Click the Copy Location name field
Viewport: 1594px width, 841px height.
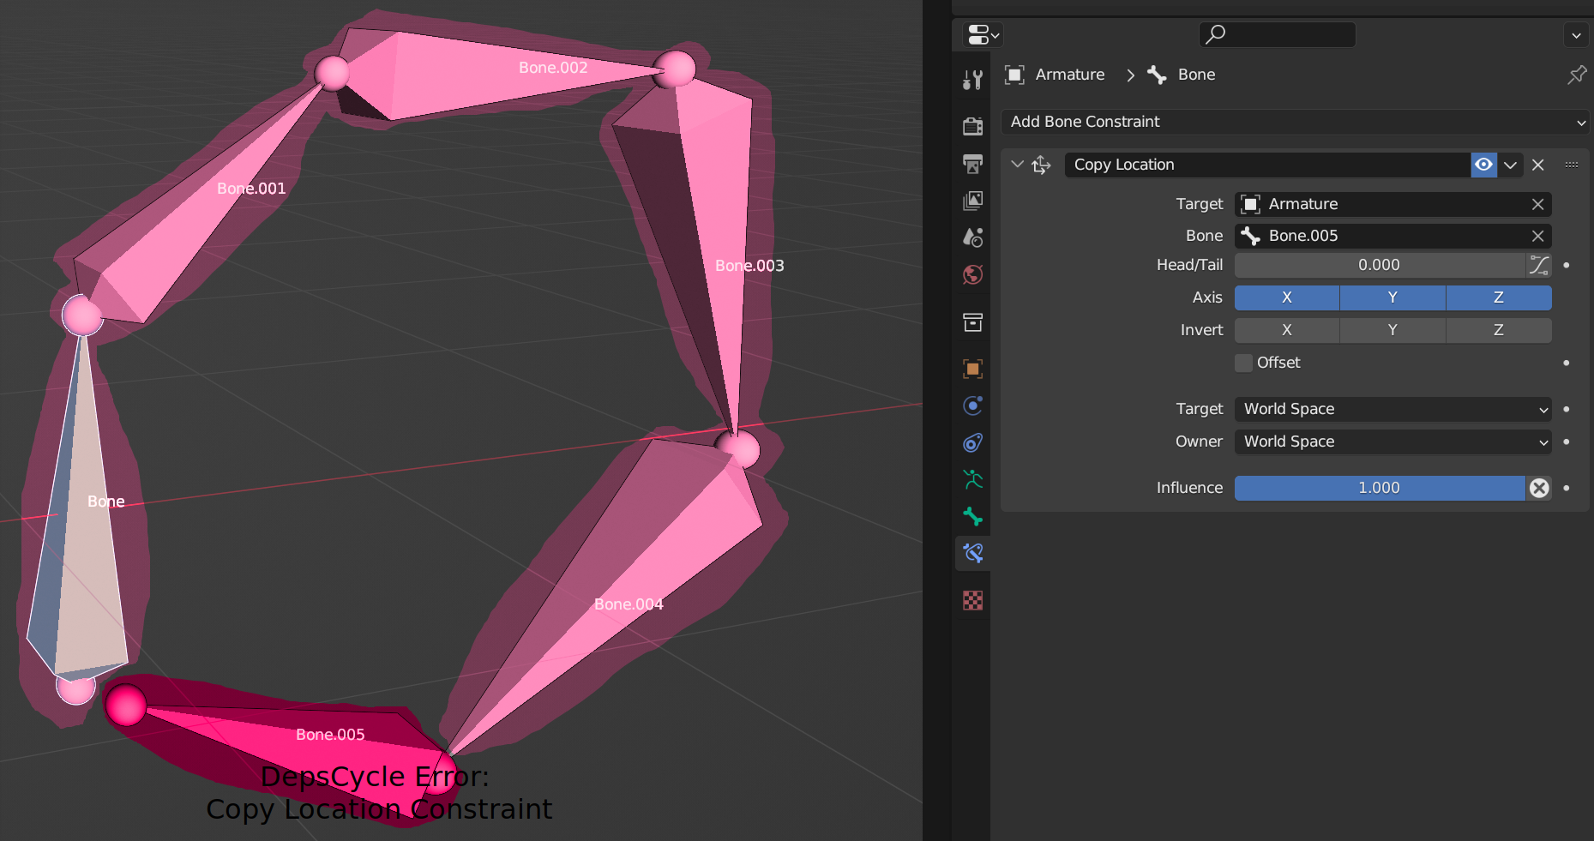click(x=1267, y=165)
